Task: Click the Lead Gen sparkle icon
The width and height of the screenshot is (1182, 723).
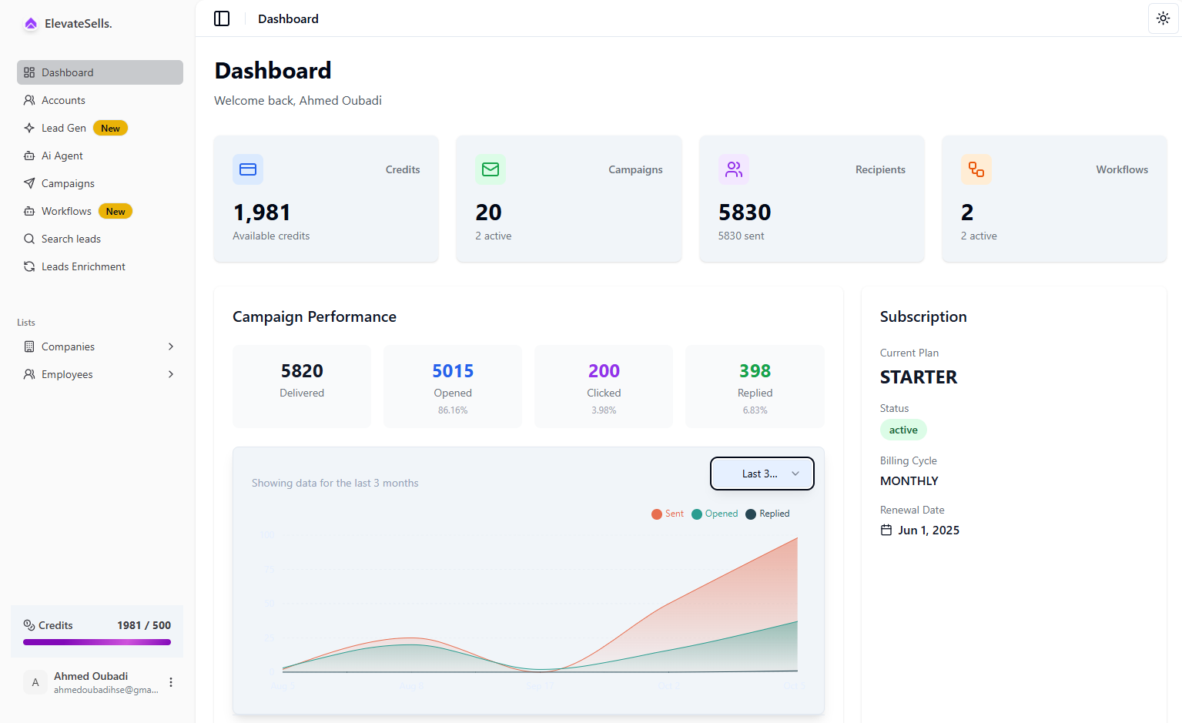Action: [29, 128]
